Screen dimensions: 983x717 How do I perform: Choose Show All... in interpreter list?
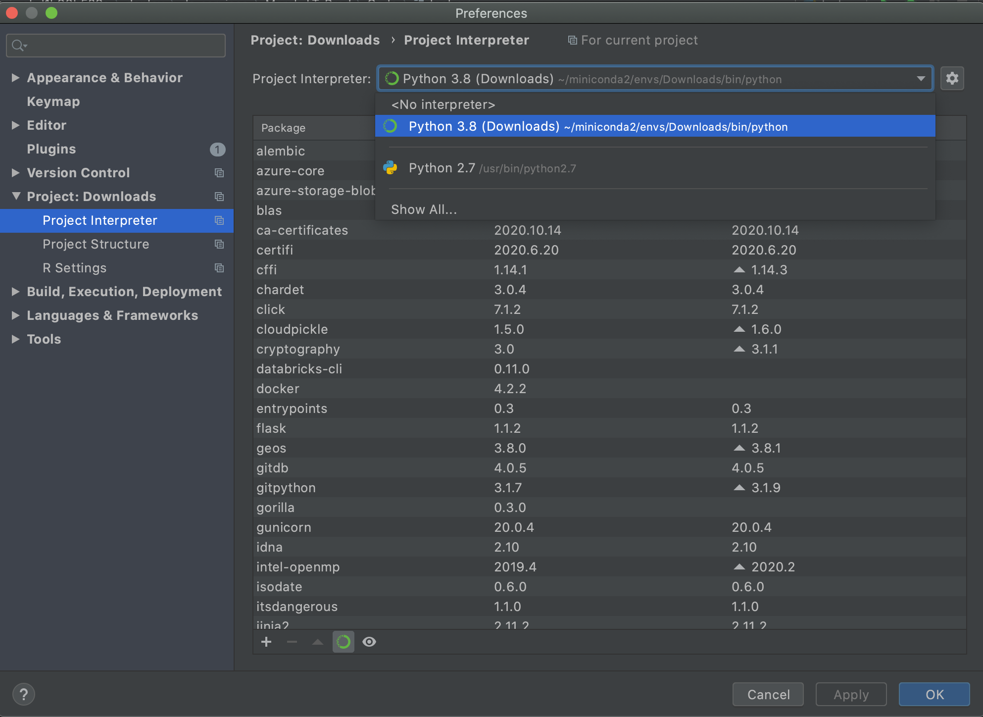click(x=655, y=209)
